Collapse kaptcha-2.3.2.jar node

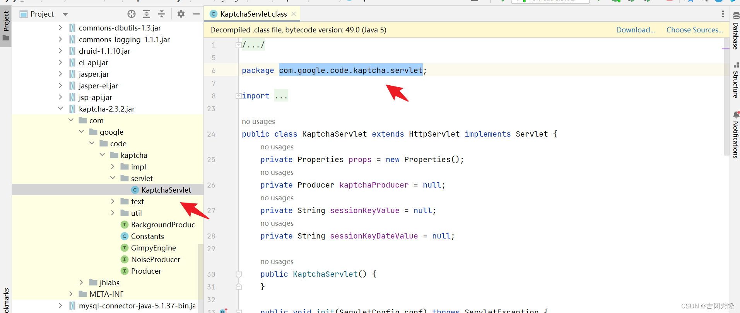click(60, 109)
